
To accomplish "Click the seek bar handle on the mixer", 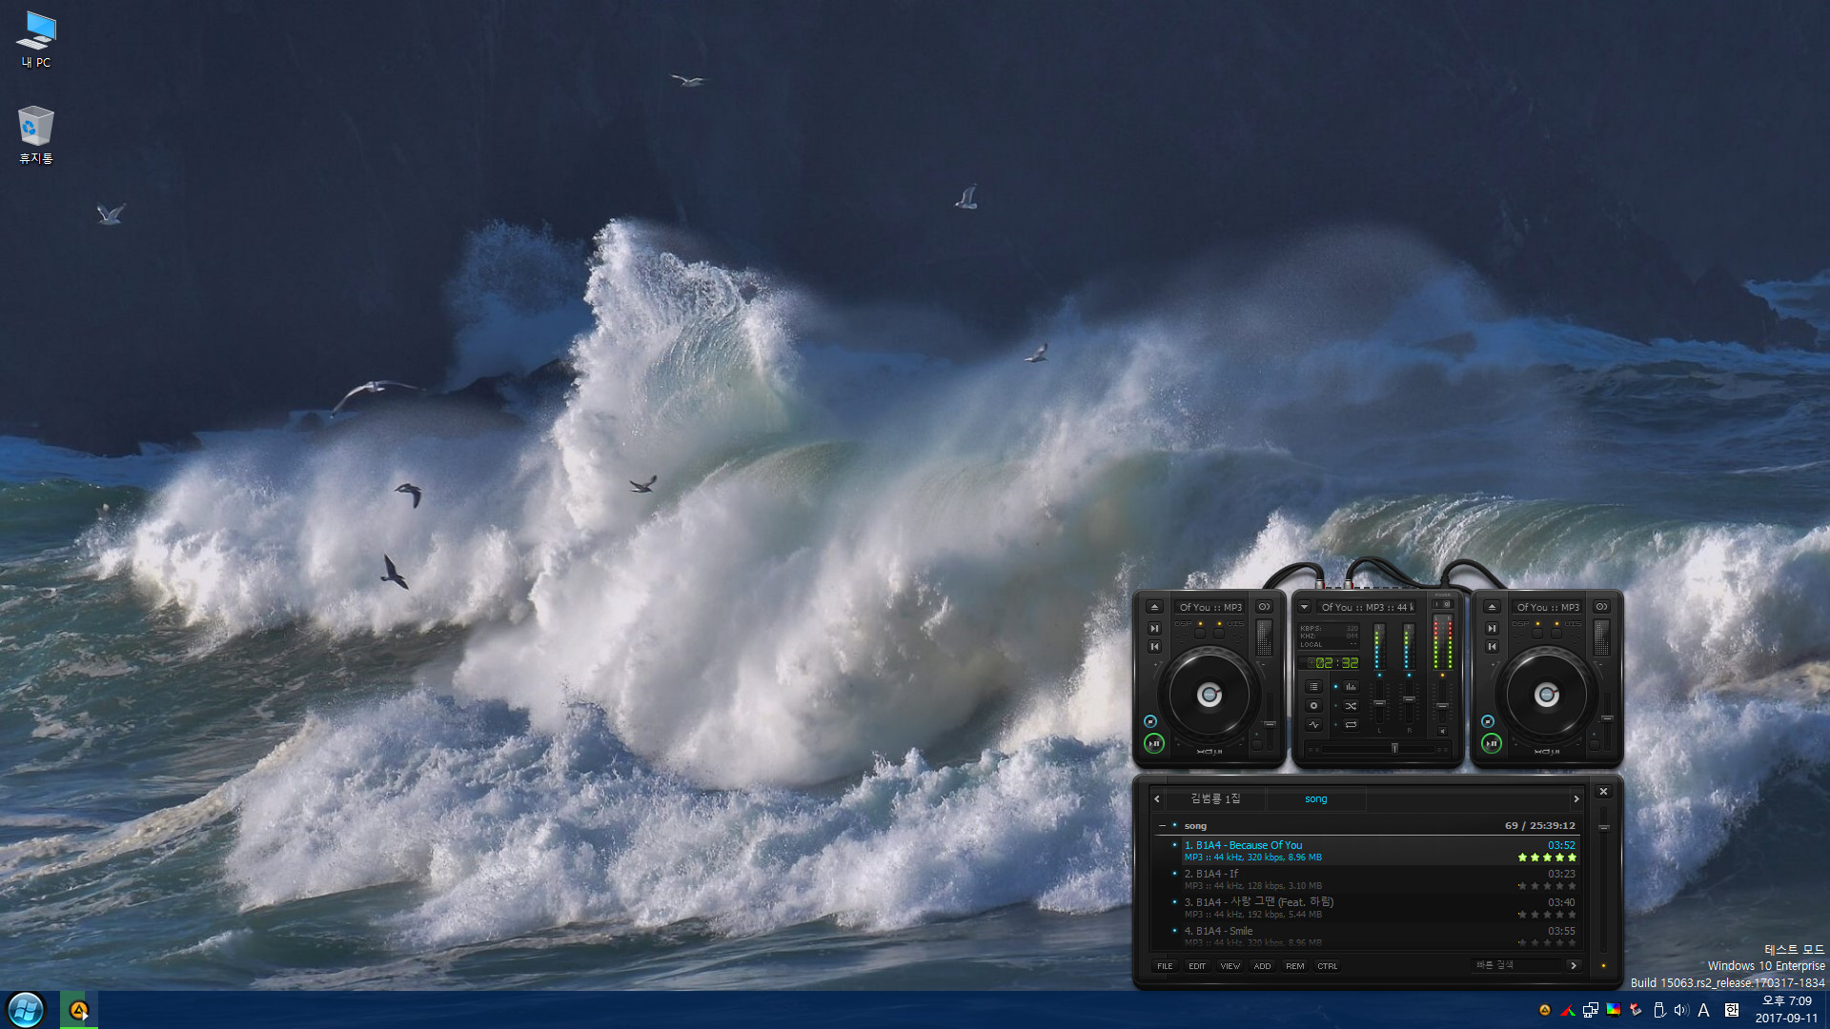I will [x=1394, y=749].
